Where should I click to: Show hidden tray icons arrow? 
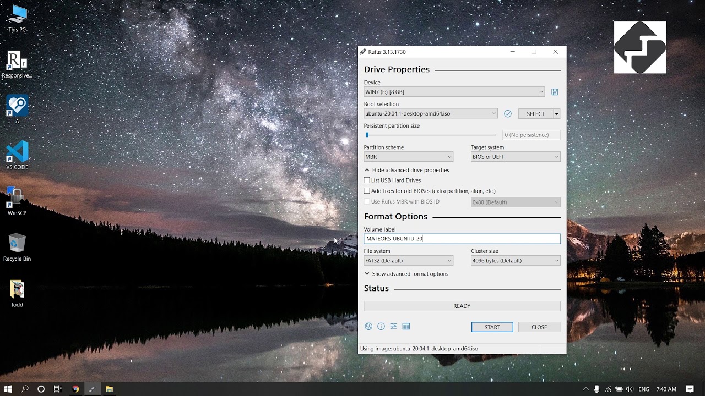pyautogui.click(x=586, y=389)
